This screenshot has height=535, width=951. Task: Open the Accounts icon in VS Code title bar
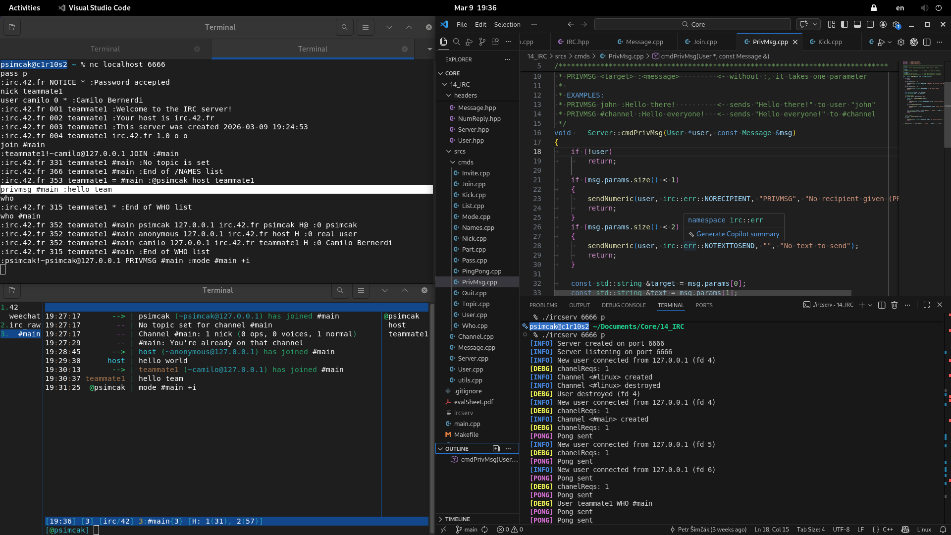pyautogui.click(x=883, y=24)
